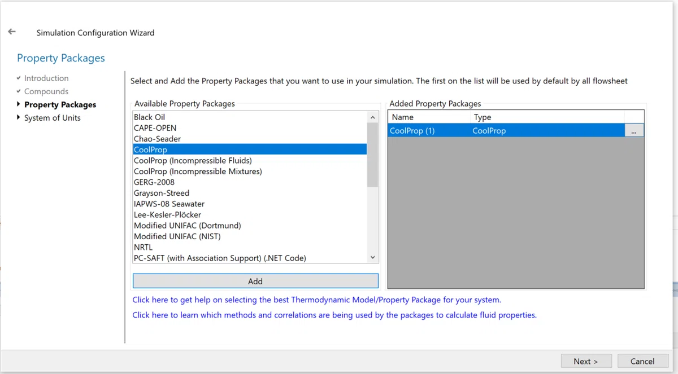Open link about methods and correlations used
The height and width of the screenshot is (374, 678).
[x=334, y=315]
